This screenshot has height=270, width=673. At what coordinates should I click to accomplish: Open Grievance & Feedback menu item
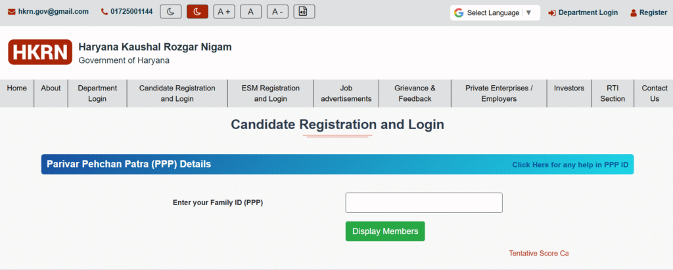tap(415, 93)
